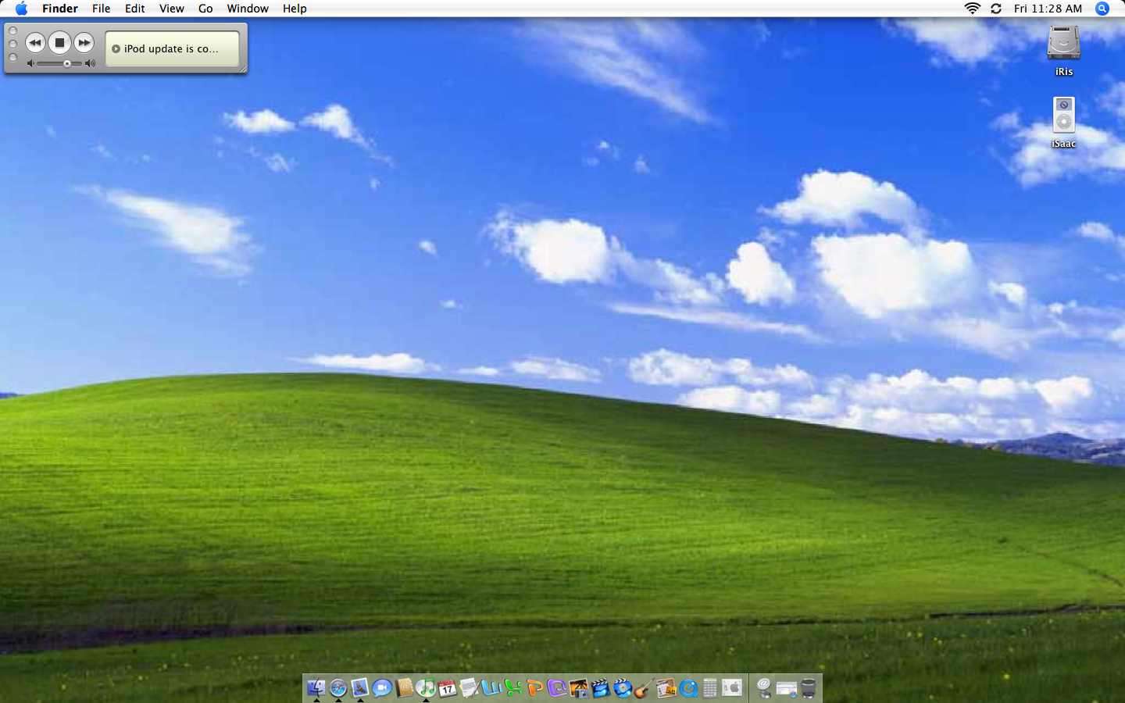Screen dimensions: 1125x703
Task: Open the Trash in the Dock
Action: pos(809,688)
